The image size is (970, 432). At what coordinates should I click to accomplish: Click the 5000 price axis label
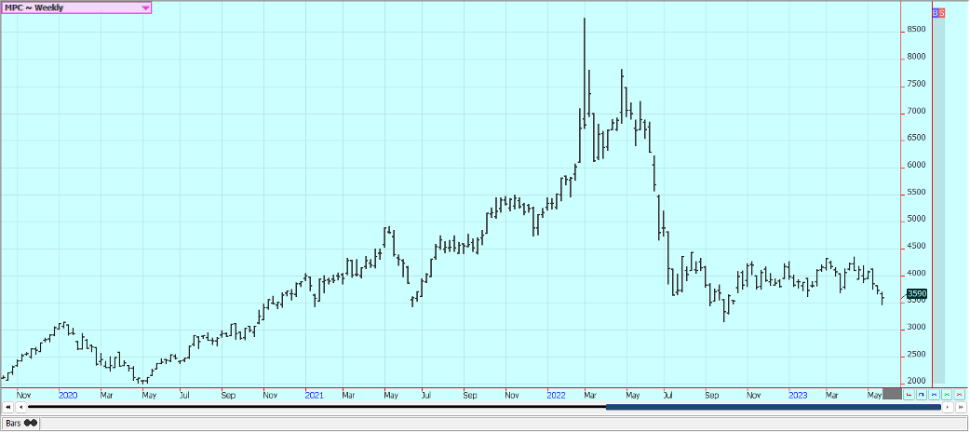click(916, 219)
